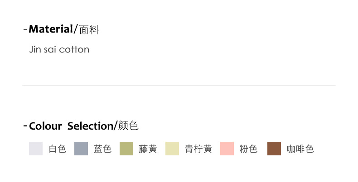Click the bold Material heading
This screenshot has height=182, width=358.
(x=50, y=30)
